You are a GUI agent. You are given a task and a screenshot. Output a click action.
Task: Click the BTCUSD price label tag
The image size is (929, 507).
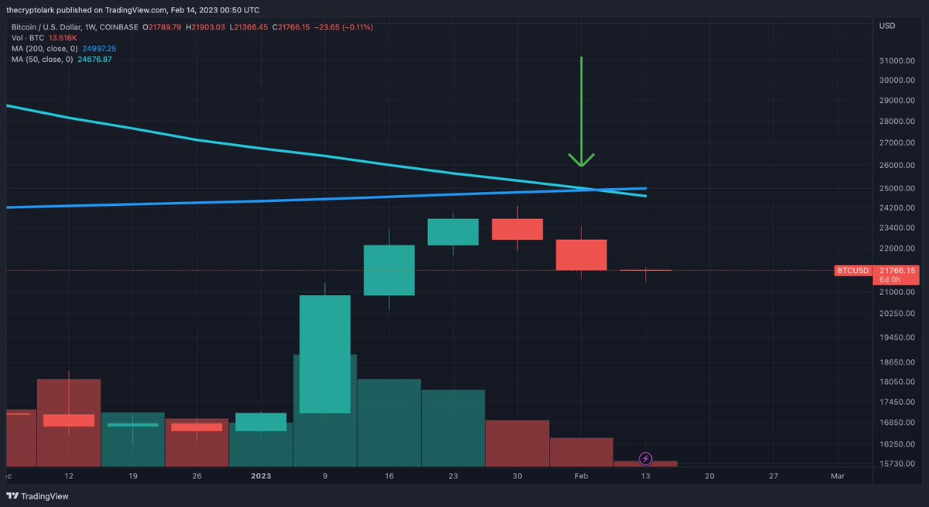click(x=855, y=271)
